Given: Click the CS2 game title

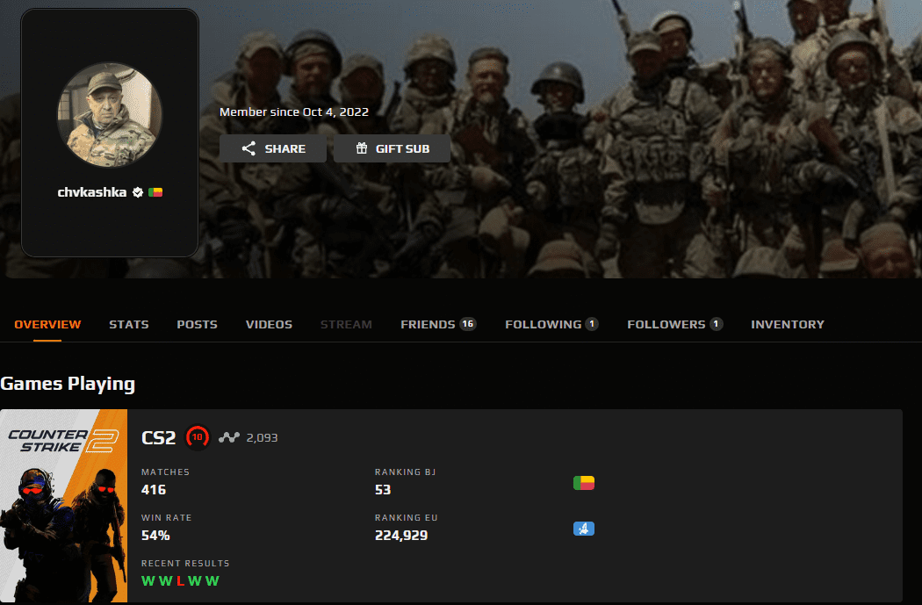Looking at the screenshot, I should [159, 437].
